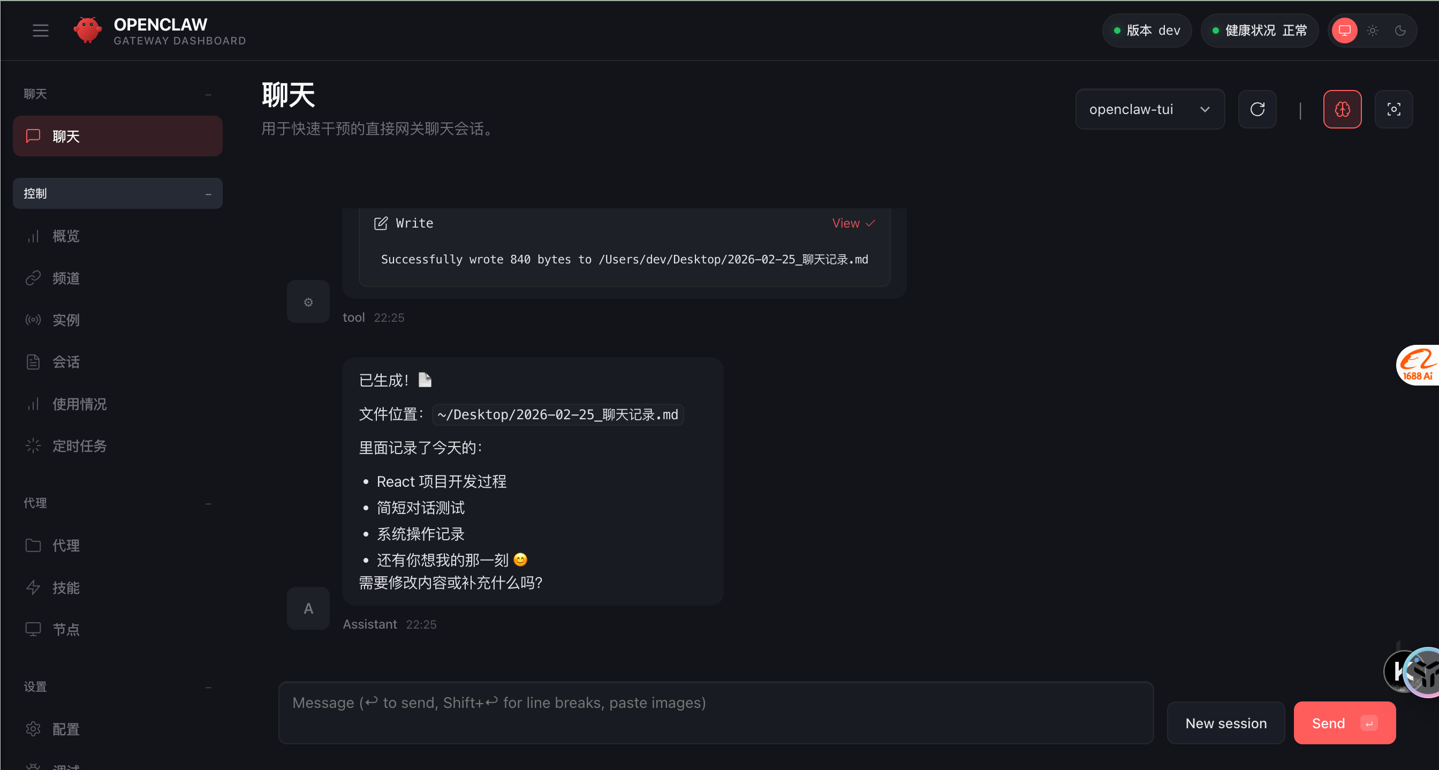Open the 概览 overview panel
The height and width of the screenshot is (770, 1439).
coord(65,235)
